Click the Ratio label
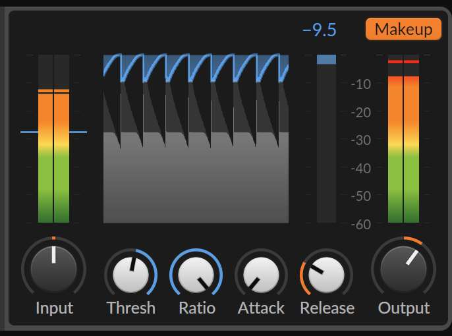The width and height of the screenshot is (452, 336). [197, 308]
